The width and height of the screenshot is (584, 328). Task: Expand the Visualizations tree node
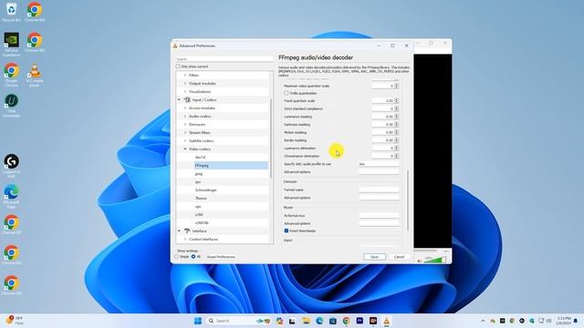[185, 91]
